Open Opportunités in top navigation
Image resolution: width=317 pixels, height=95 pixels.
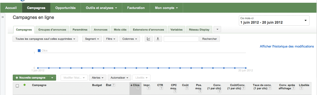click(65, 8)
